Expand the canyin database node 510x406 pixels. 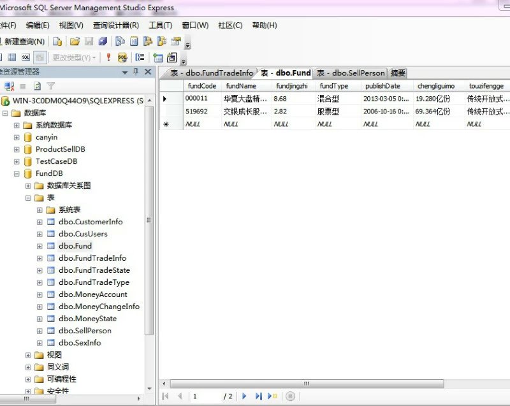17,138
